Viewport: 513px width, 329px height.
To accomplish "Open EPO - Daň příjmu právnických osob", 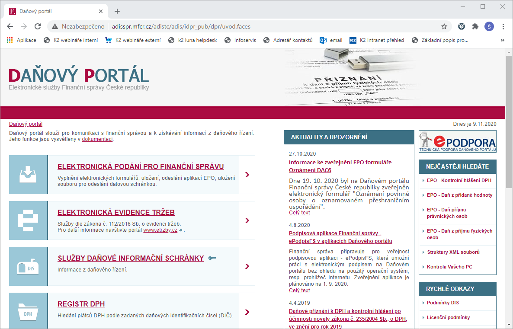I will click(x=447, y=213).
